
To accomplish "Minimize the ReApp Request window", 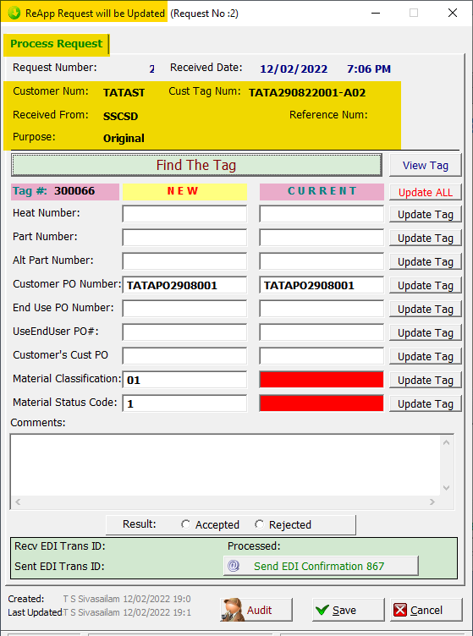I will (376, 13).
